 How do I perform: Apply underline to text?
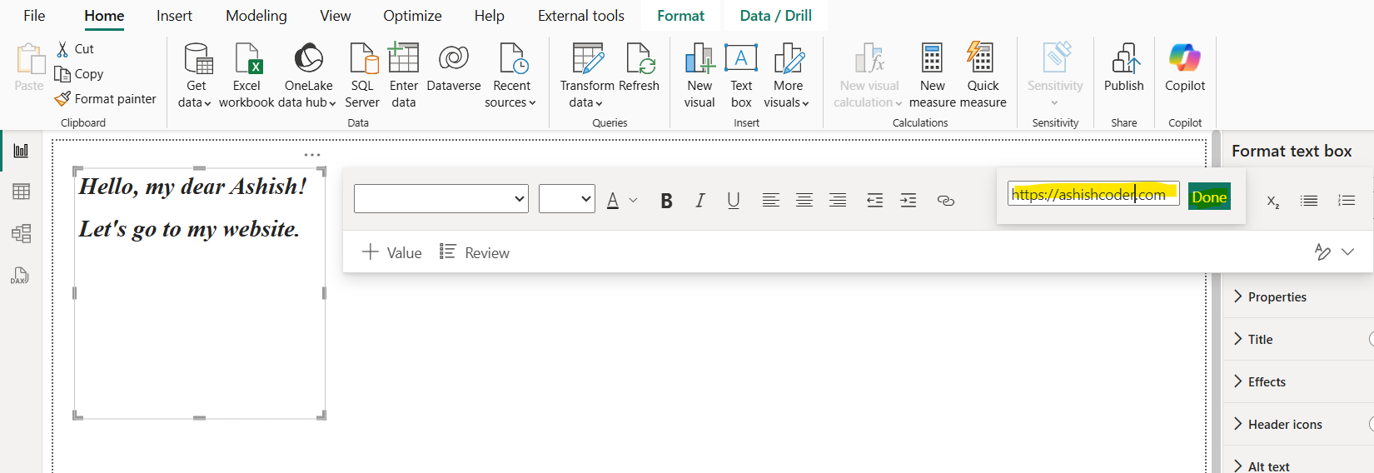point(733,201)
